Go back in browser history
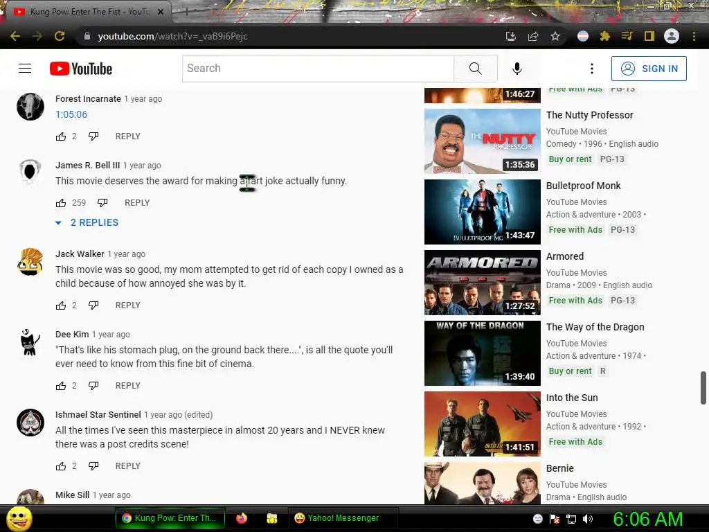709x532 pixels. pyautogui.click(x=15, y=36)
